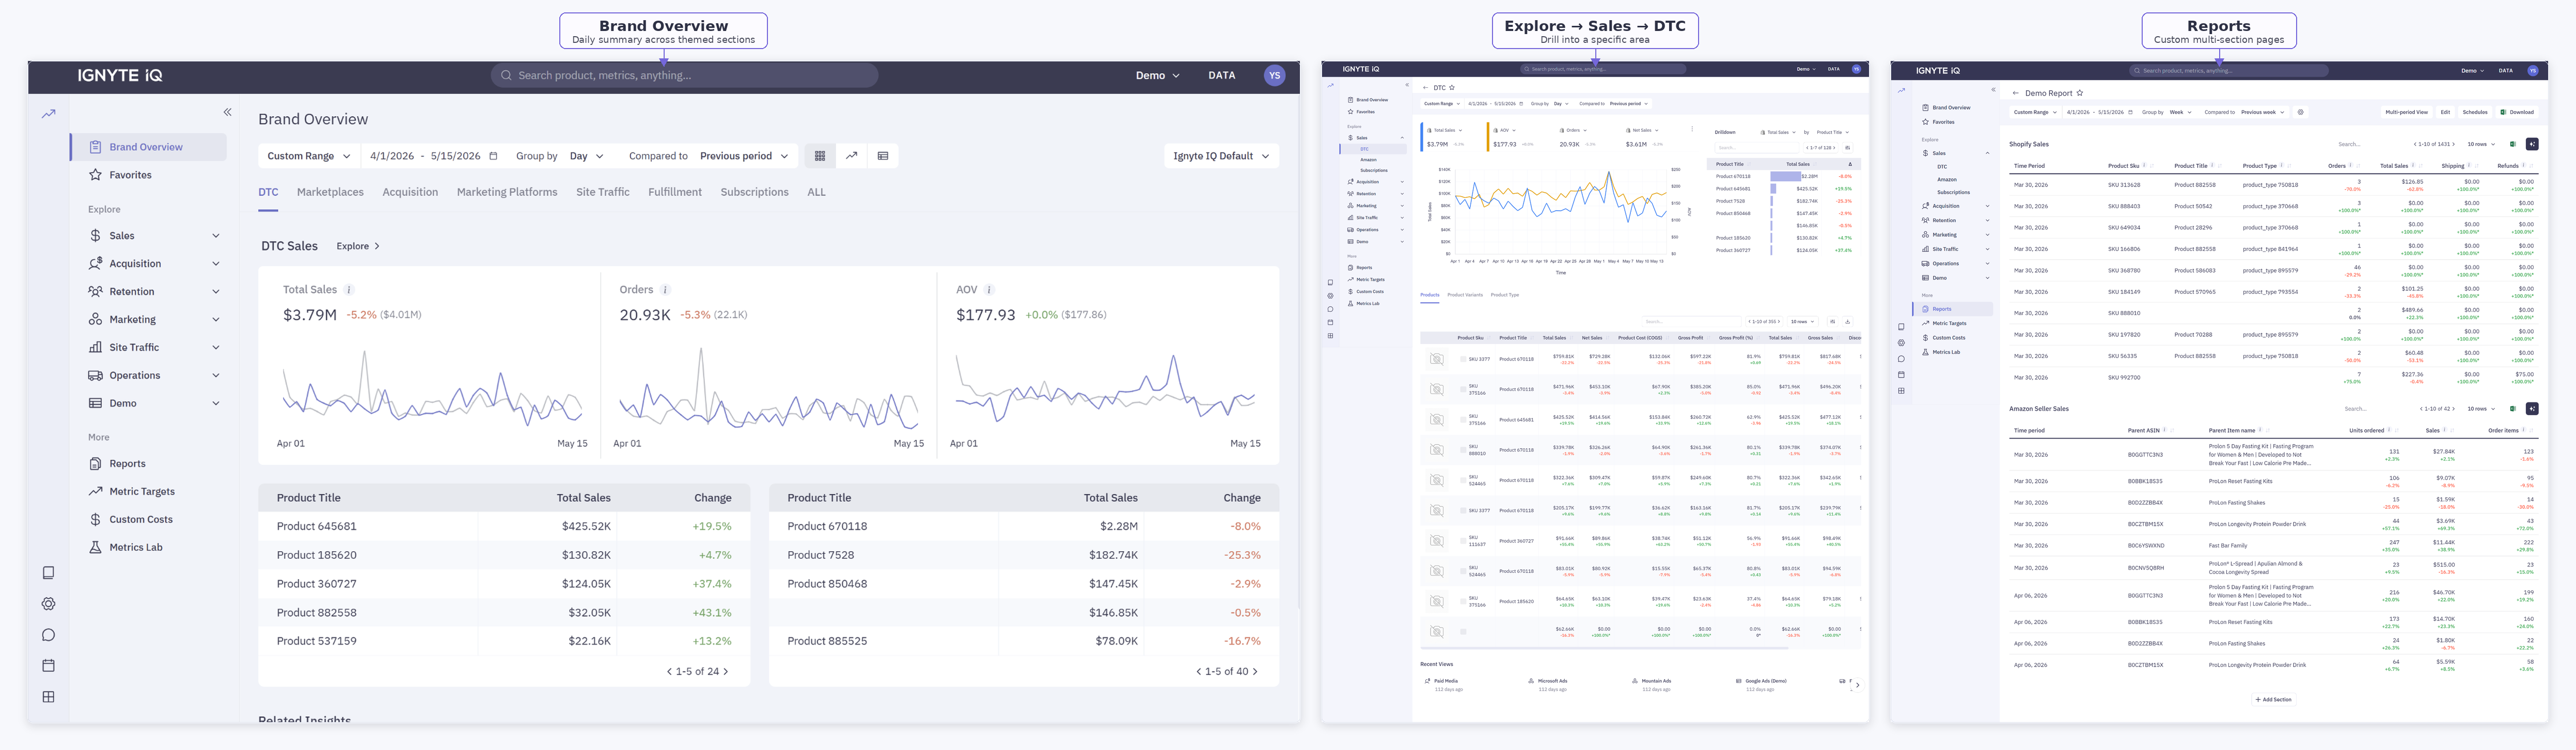This screenshot has height=750, width=2576.
Task: Open Custom Range dropdown in Brand Overview window
Action: [308, 156]
